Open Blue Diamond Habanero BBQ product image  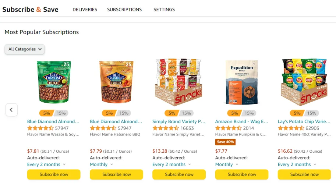116,82
